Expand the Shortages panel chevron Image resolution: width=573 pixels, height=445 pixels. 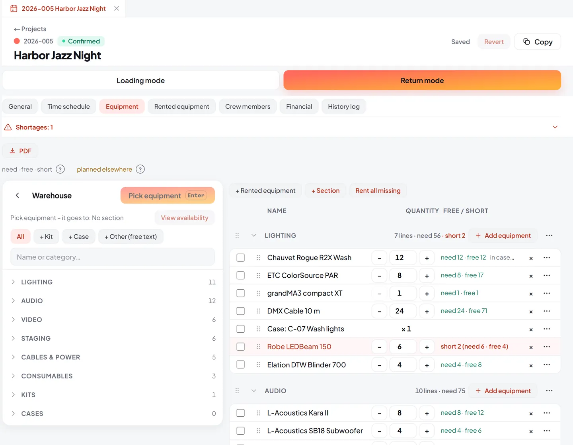click(x=555, y=127)
